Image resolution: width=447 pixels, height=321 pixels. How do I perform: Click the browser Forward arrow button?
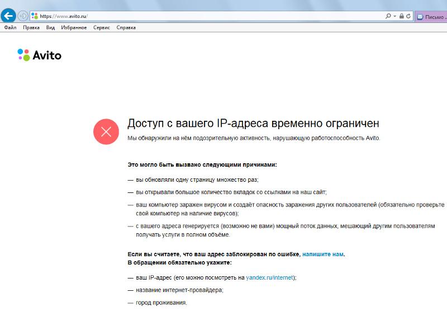(23, 16)
